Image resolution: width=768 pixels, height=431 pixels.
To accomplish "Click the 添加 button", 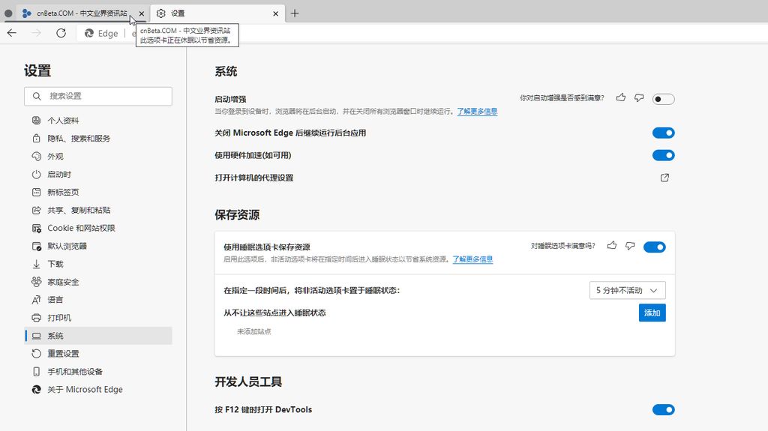I will (652, 313).
